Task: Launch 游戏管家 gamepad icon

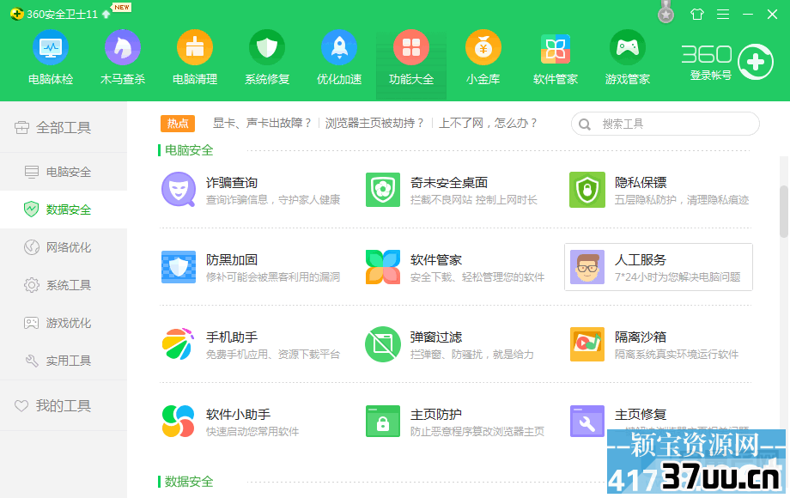Action: (x=627, y=48)
